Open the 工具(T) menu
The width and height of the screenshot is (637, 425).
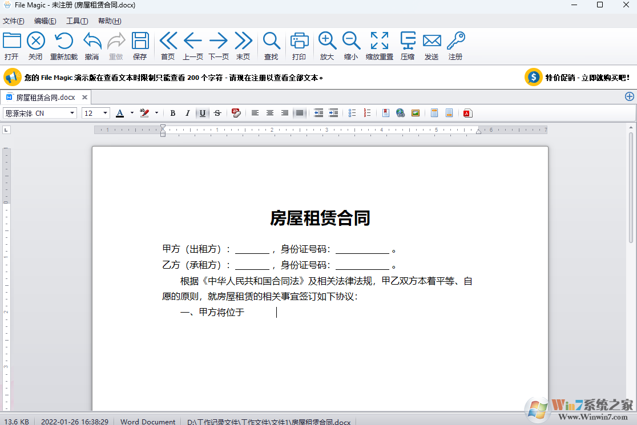pos(77,21)
